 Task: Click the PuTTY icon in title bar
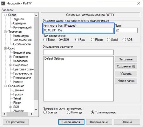3,3
